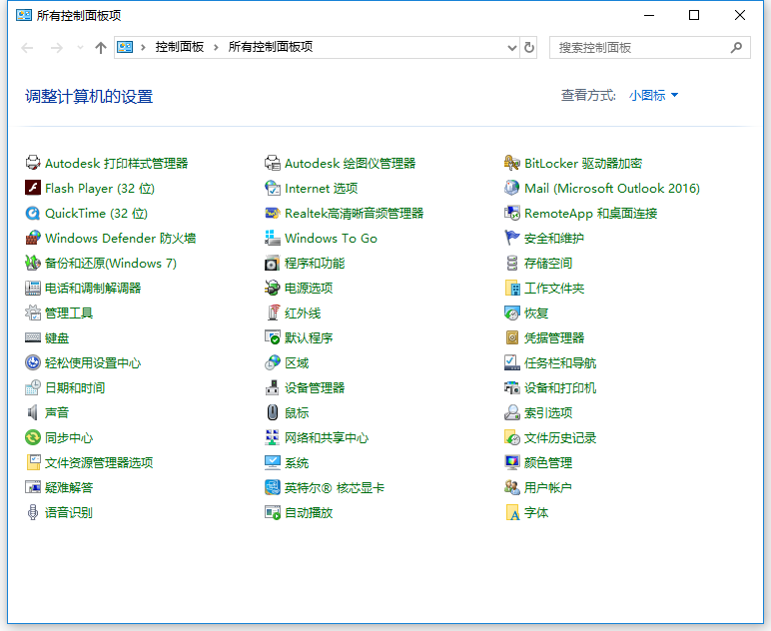Click 所有控制面板项 breadcrumb segment

pyautogui.click(x=271, y=47)
